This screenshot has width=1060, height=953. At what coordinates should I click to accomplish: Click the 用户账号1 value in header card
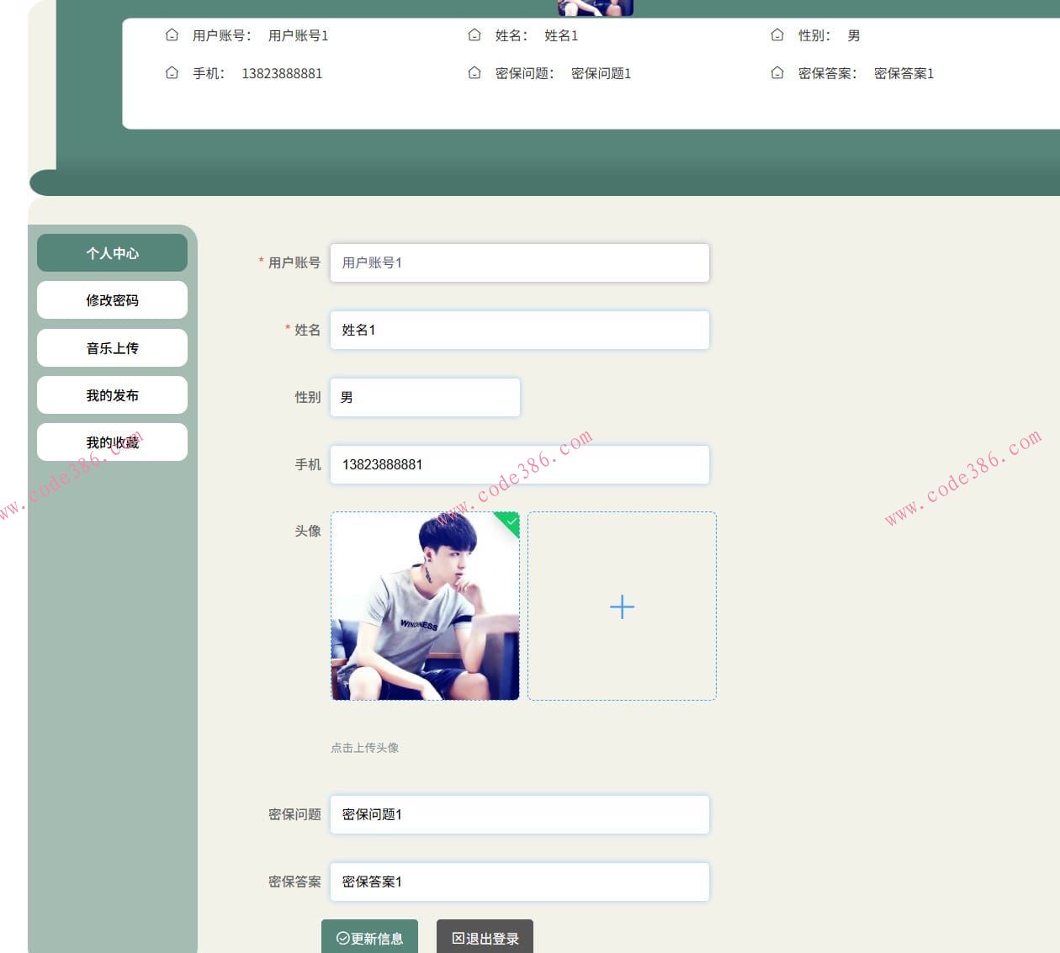click(x=298, y=35)
